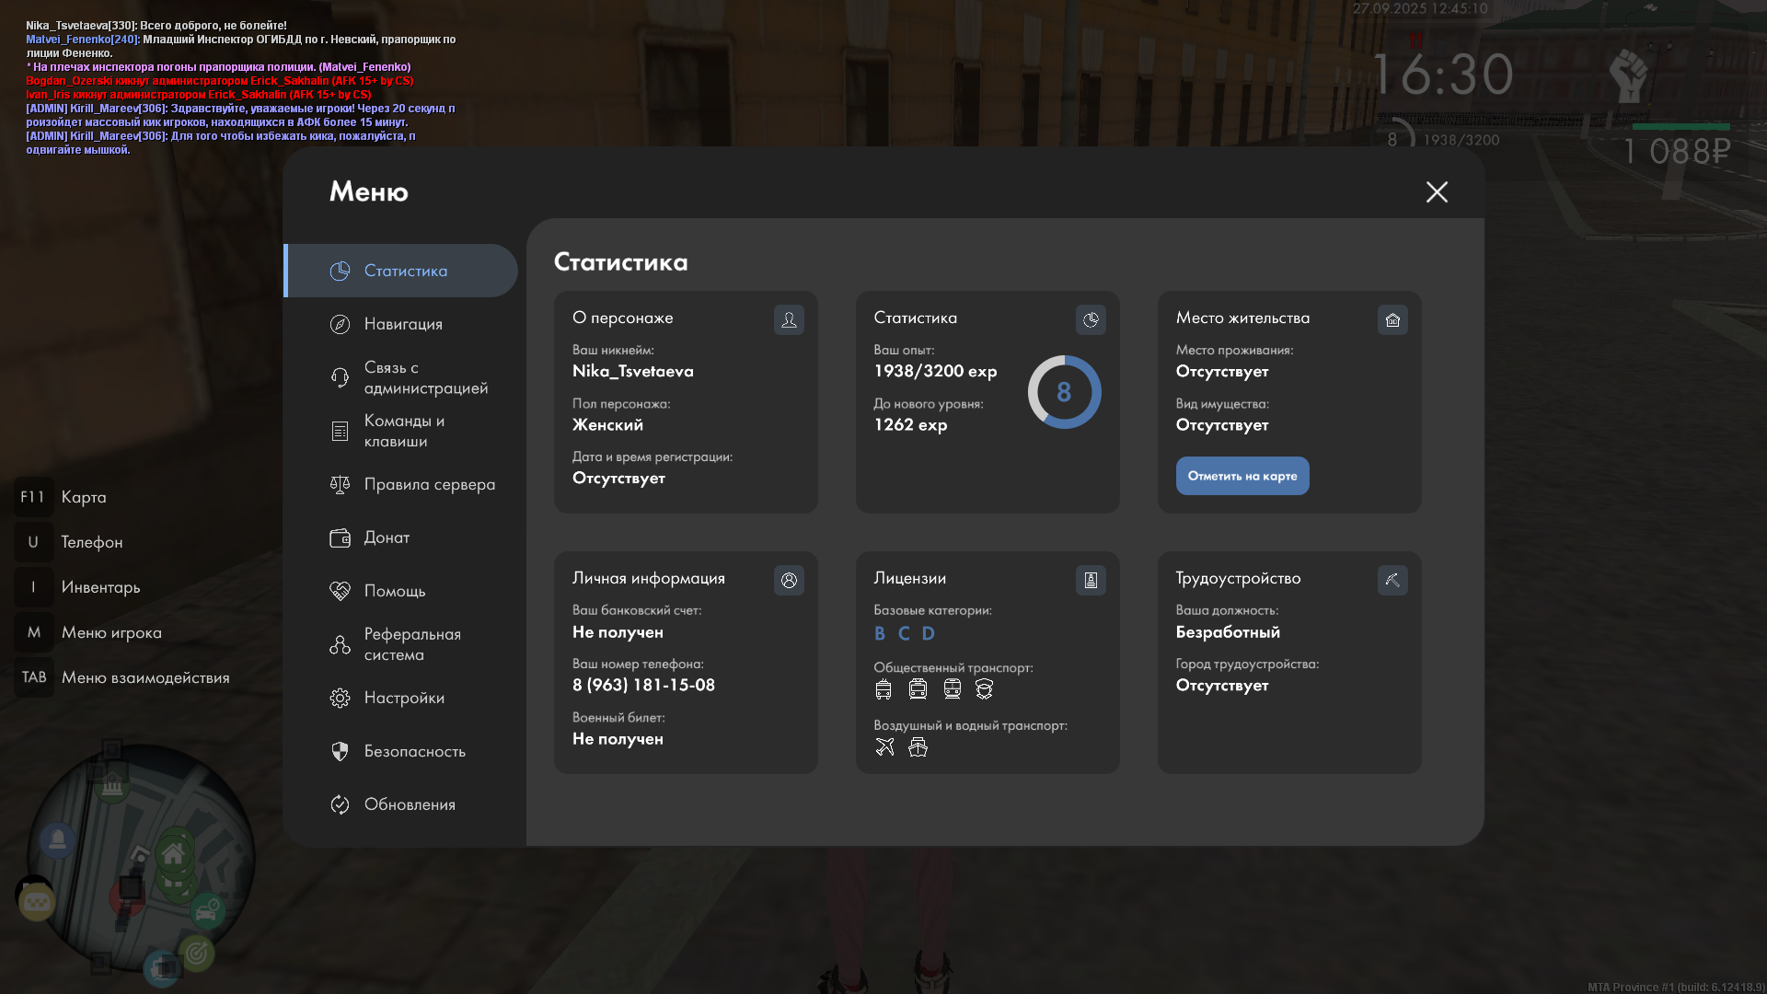
Task: Go to Безопасность section
Action: coord(414,751)
